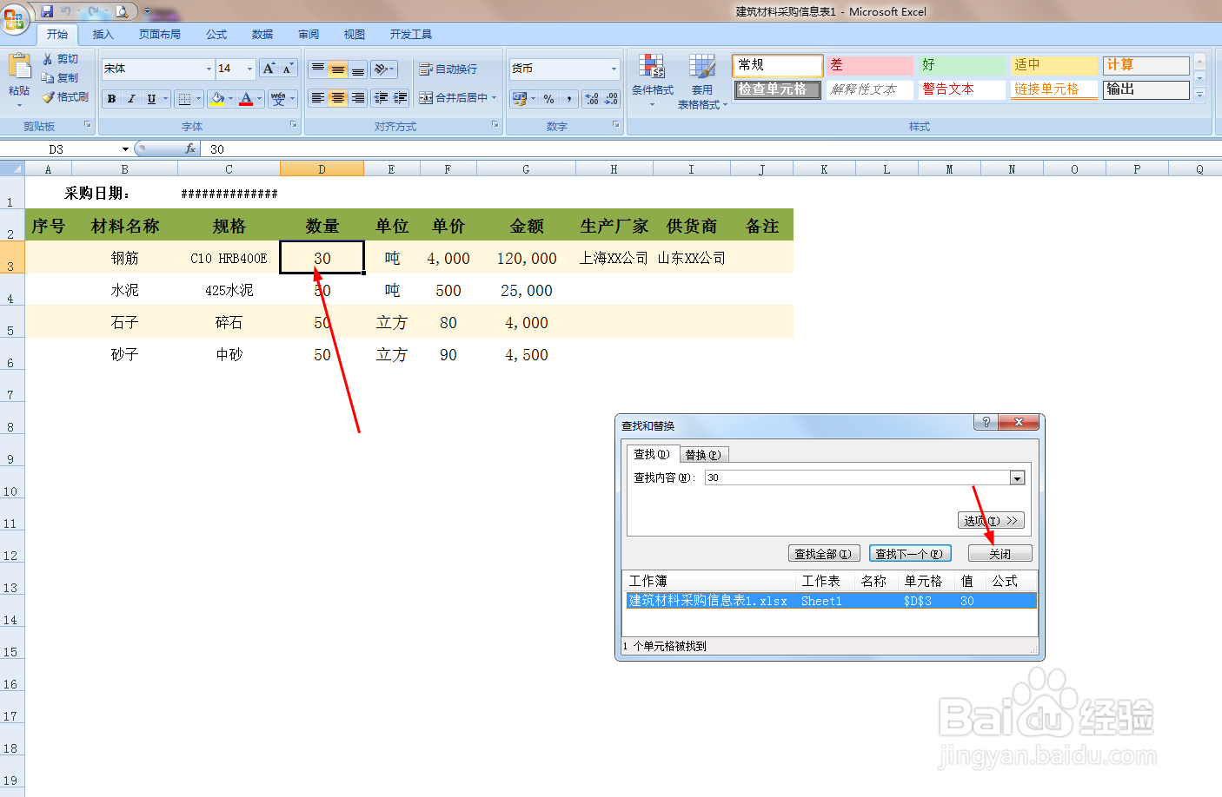Apply the accounting number format icon
This screenshot has width=1222, height=797.
pos(520,99)
